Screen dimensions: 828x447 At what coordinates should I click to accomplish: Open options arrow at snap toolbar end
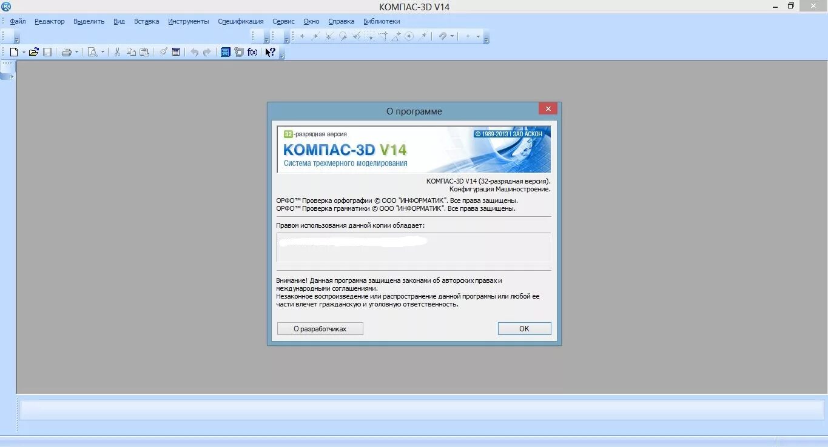click(486, 40)
